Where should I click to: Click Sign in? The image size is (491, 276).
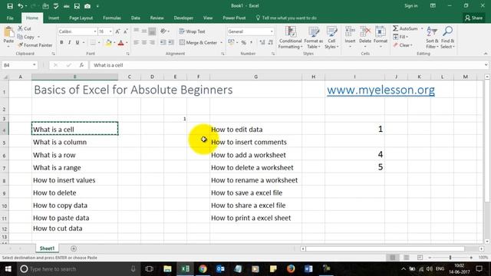click(410, 6)
